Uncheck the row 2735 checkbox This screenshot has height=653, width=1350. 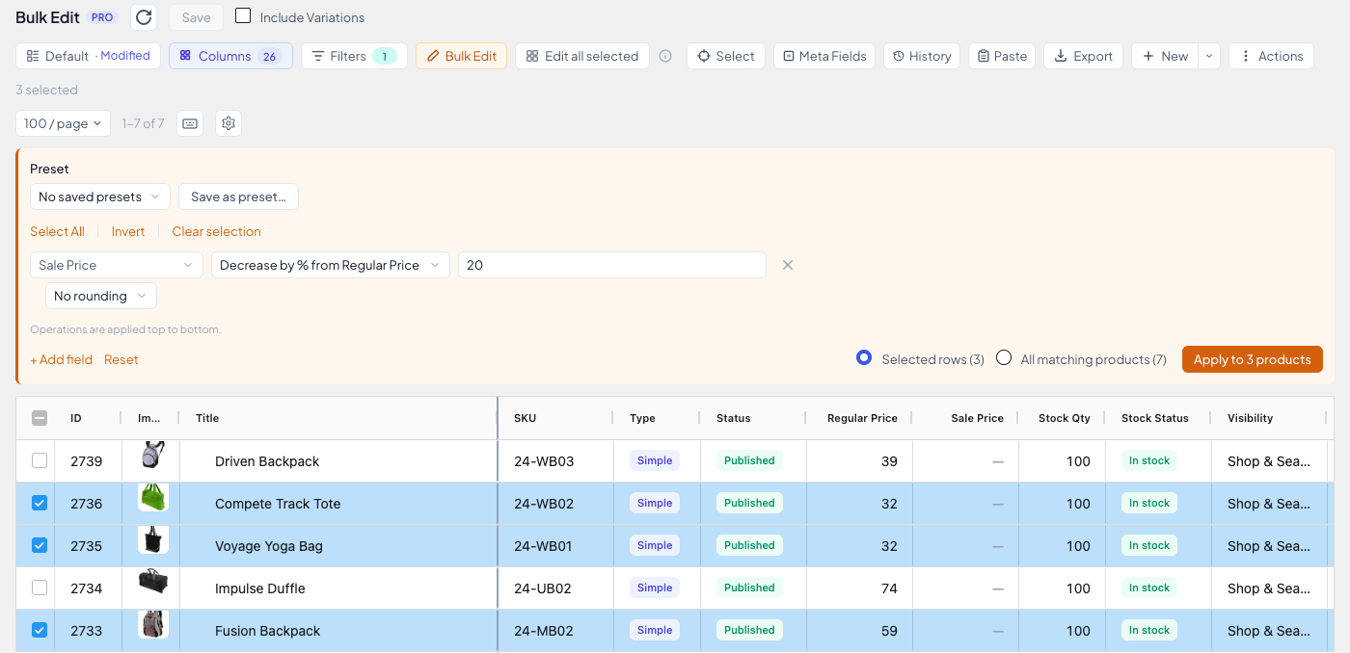[40, 545]
